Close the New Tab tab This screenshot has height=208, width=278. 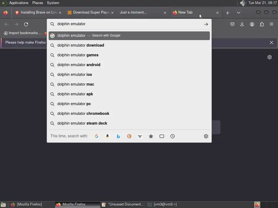point(217,13)
